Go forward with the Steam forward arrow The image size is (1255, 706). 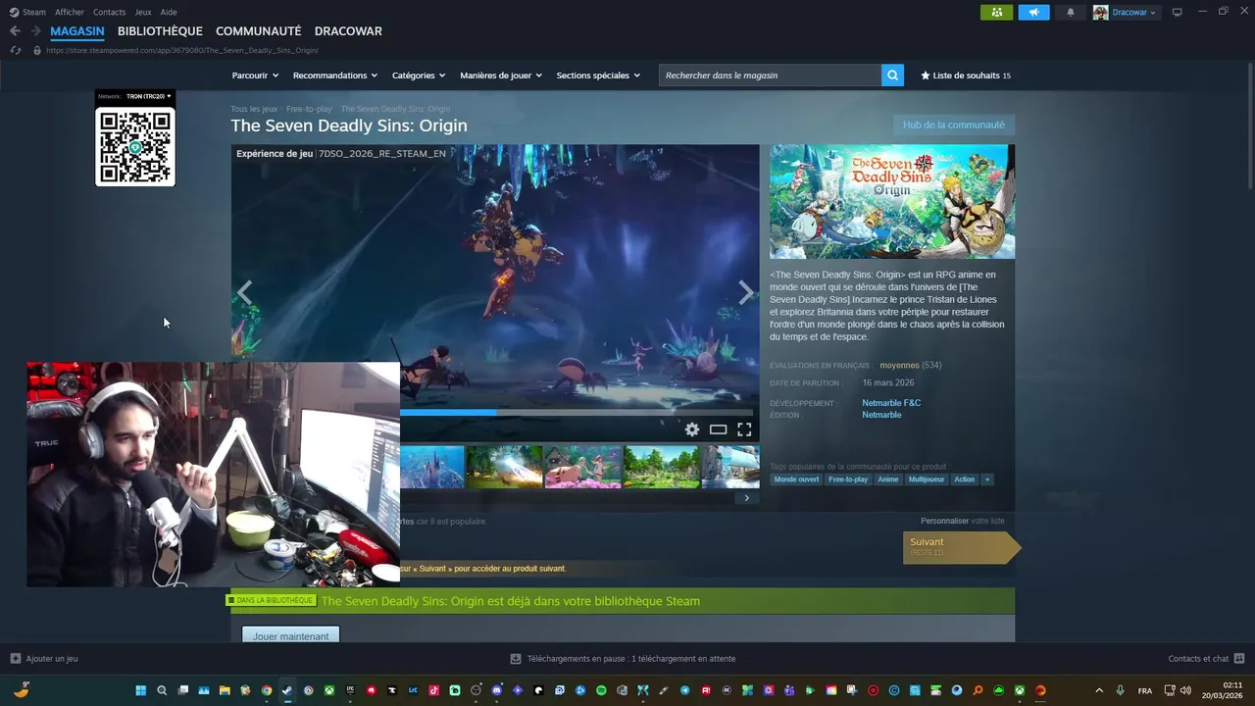(35, 31)
